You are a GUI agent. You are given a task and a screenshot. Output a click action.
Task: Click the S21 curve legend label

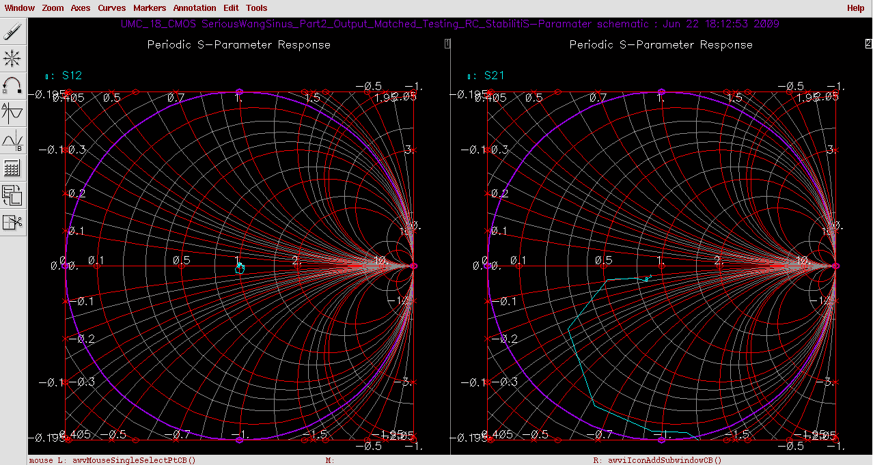494,75
